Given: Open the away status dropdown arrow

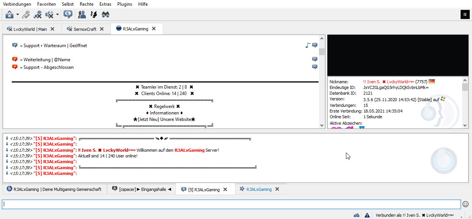Looking at the screenshot, I should pos(17,15).
